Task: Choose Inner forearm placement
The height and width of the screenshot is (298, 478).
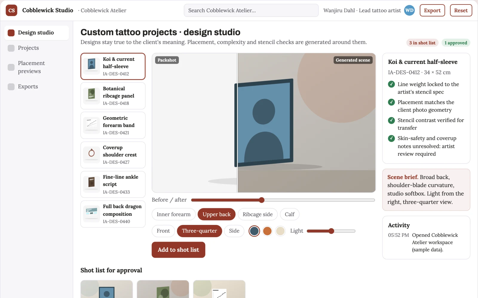Action: pyautogui.click(x=174, y=214)
